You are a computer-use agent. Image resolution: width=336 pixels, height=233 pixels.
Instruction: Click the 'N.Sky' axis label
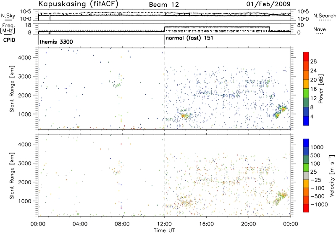[8, 16]
